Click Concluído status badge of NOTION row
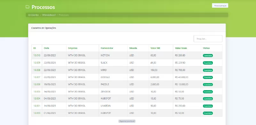Viewport: 256px width, 125px height. click(x=208, y=56)
